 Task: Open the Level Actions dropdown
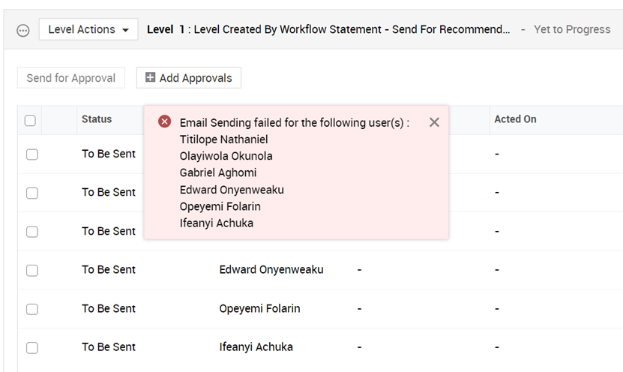pyautogui.click(x=88, y=30)
